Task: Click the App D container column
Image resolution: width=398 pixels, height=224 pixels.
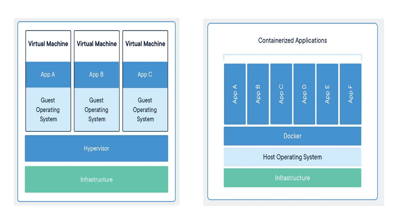Action: [x=304, y=94]
